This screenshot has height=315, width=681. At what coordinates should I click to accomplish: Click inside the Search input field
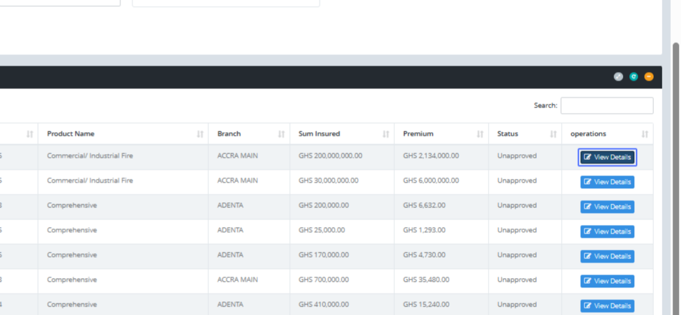coord(607,105)
